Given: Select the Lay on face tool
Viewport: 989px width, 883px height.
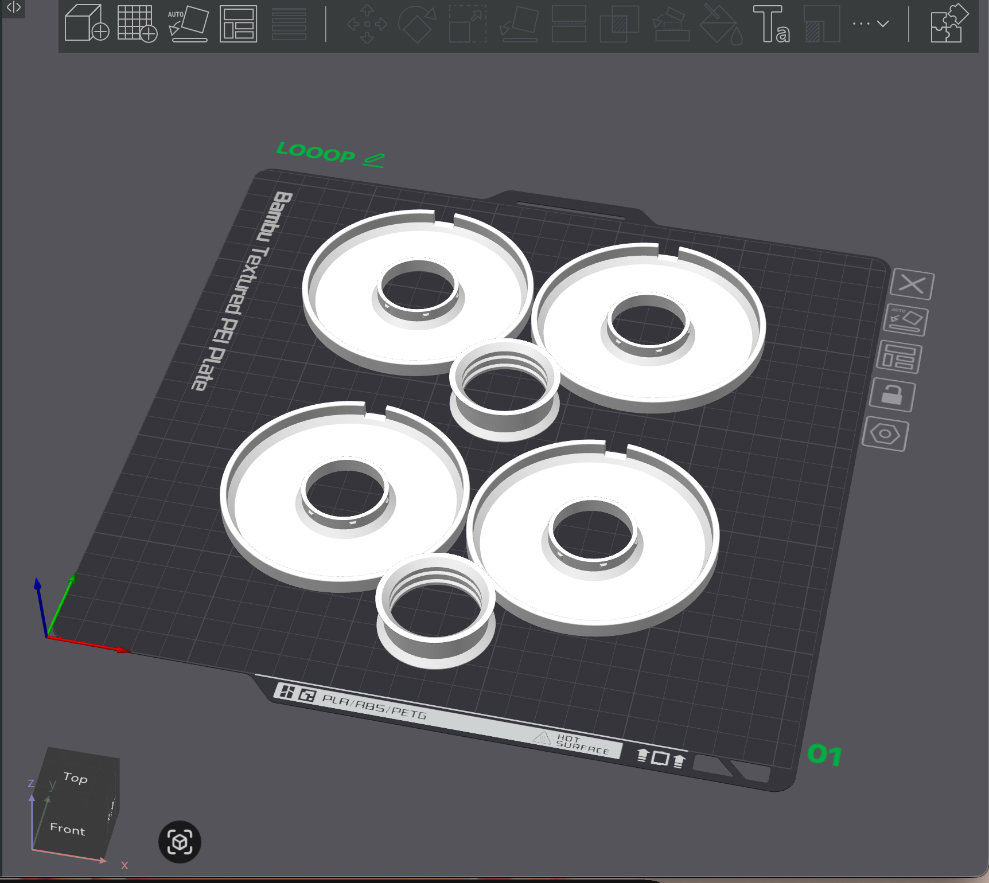Looking at the screenshot, I should [519, 24].
